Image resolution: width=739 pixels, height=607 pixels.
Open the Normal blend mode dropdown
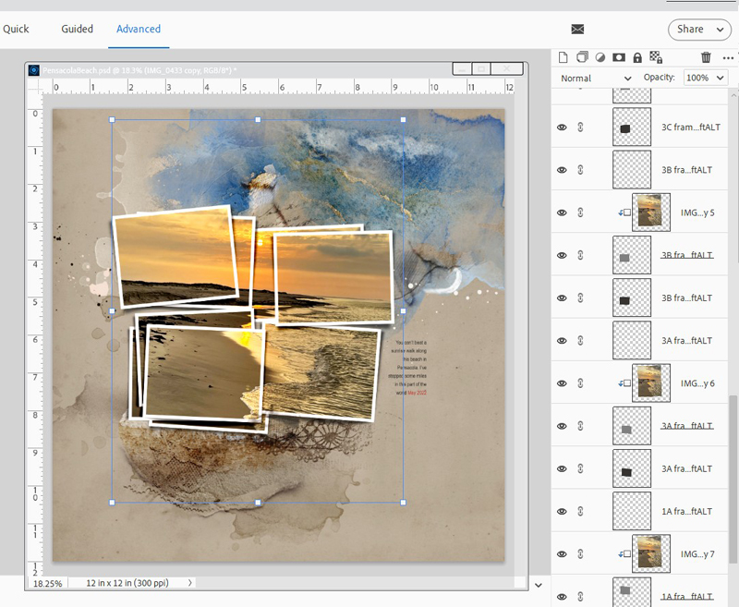pos(596,79)
